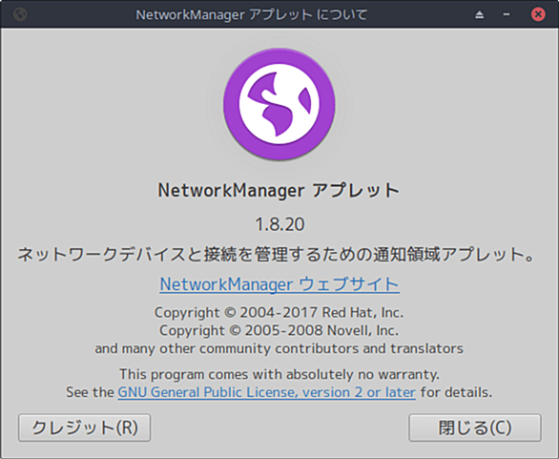Dismiss the dialog with the 閉じる(C) button
The image size is (559, 459).
click(x=475, y=428)
